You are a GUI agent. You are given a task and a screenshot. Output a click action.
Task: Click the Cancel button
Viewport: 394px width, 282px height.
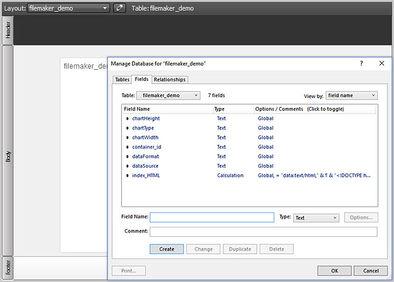tap(371, 271)
